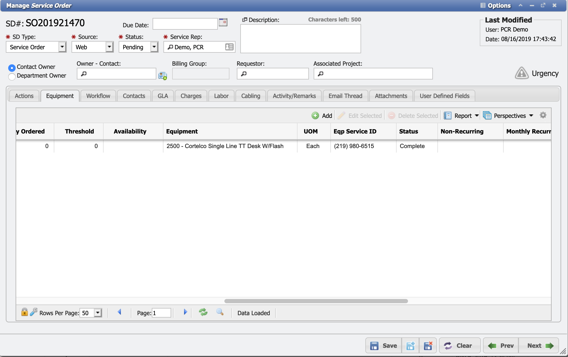The width and height of the screenshot is (568, 357).
Task: Open the Rows Per Page dropdown
Action: coord(98,313)
